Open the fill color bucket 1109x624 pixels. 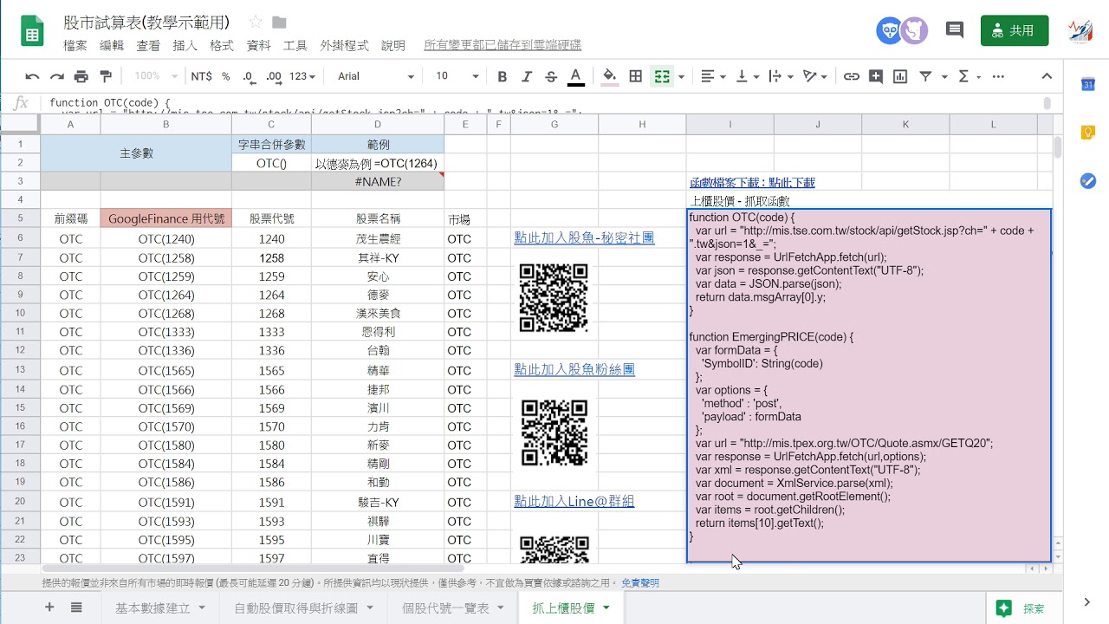pyautogui.click(x=610, y=76)
